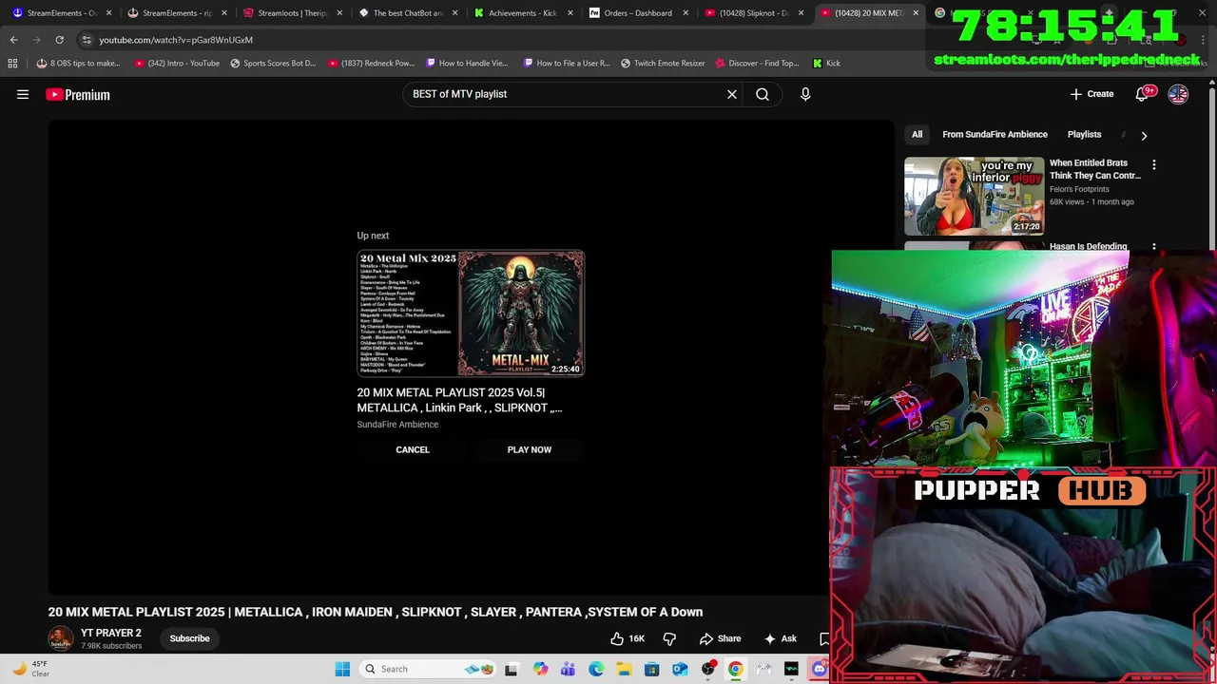
Task: Dislike the video with thumbs down
Action: tap(669, 638)
